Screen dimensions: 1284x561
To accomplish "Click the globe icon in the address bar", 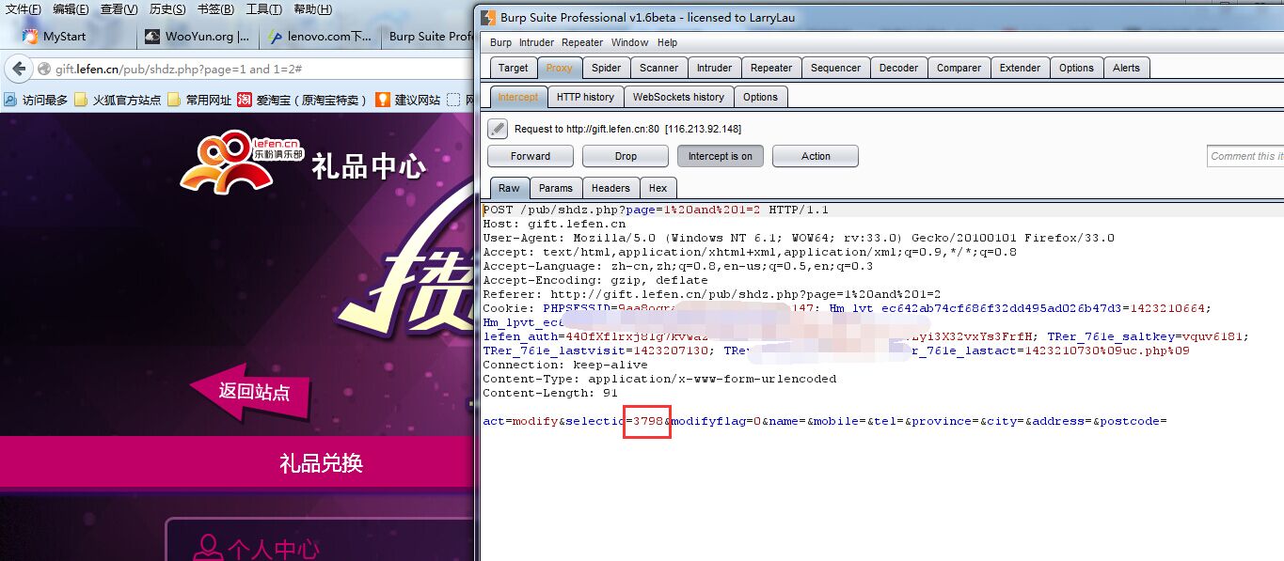I will pos(43,70).
